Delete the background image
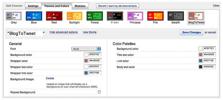This screenshot has height=100, width=223. [50, 78]
